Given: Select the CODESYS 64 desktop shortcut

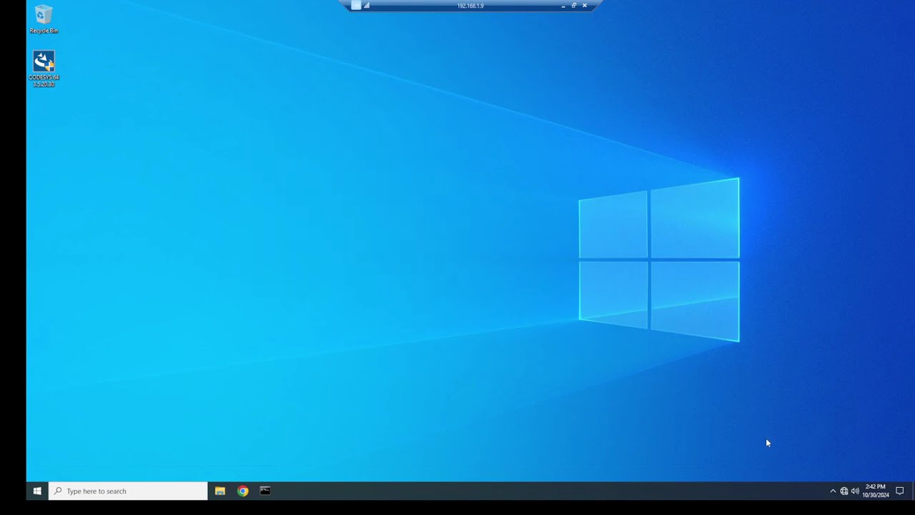Looking at the screenshot, I should 44,69.
